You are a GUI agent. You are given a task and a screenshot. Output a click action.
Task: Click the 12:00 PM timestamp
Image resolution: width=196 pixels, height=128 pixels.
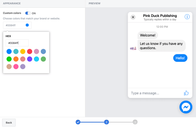click(162, 27)
